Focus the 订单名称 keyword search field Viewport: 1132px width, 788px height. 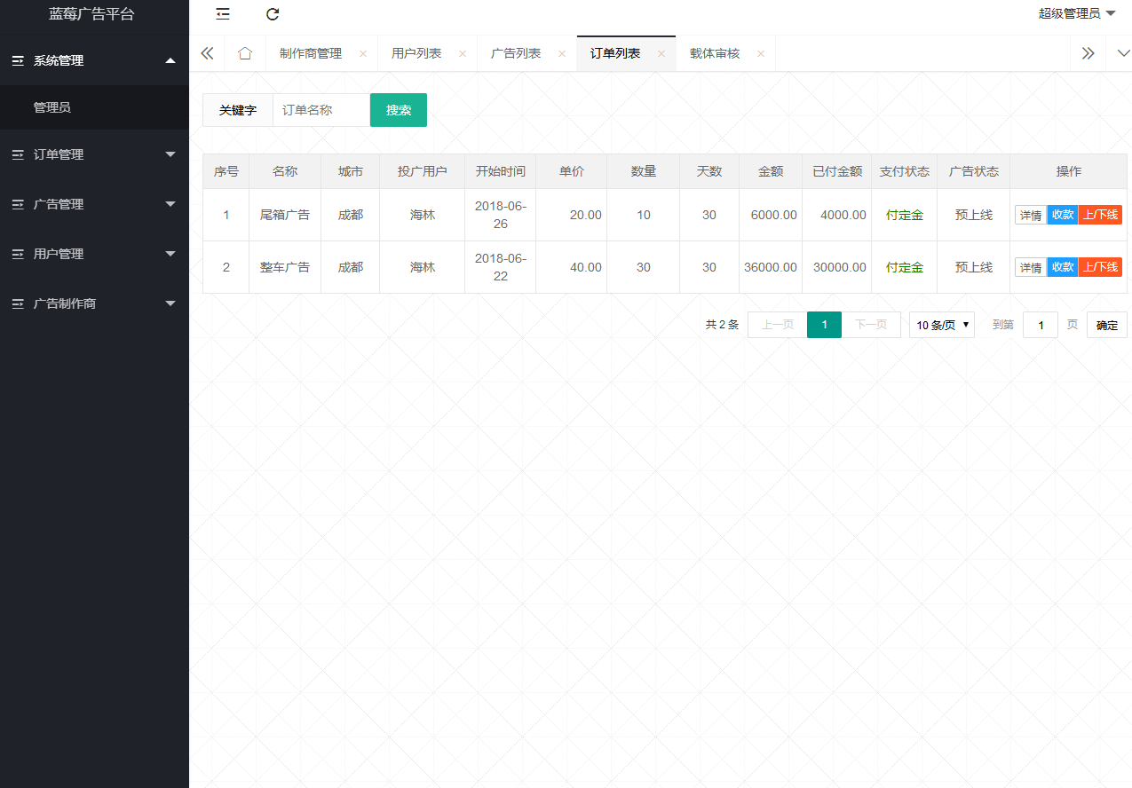click(321, 110)
